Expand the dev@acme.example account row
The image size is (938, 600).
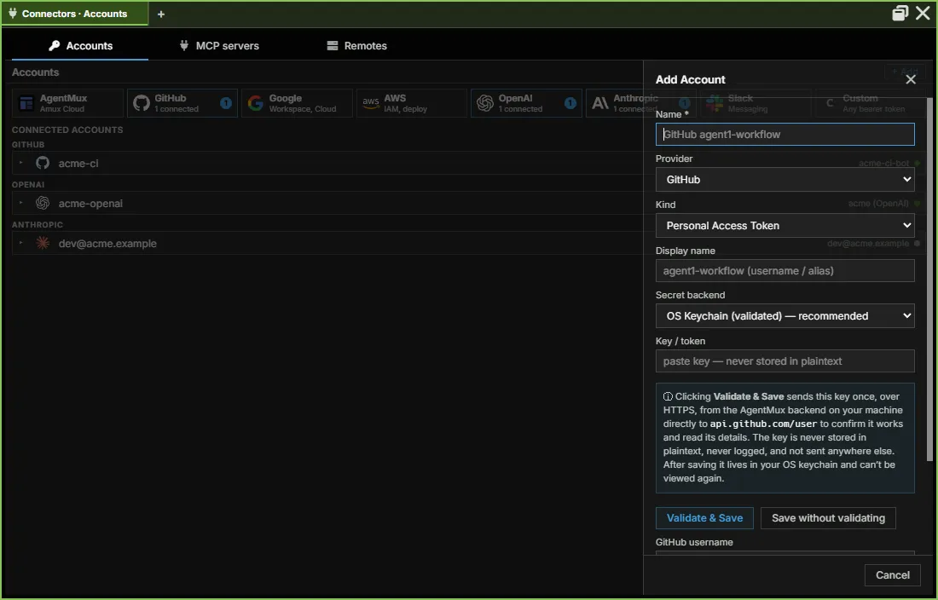21,243
